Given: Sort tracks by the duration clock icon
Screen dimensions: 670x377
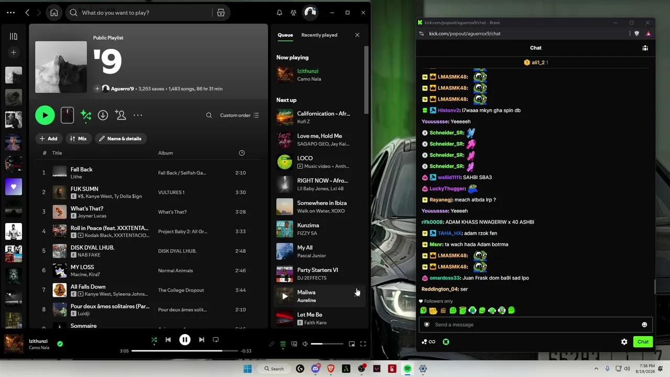Looking at the screenshot, I should coord(242,153).
